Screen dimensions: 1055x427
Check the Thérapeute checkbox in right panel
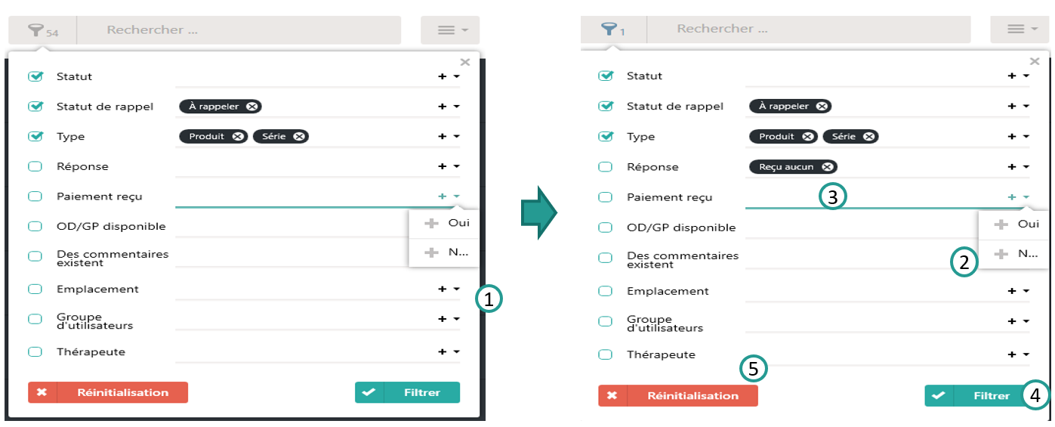tap(605, 354)
